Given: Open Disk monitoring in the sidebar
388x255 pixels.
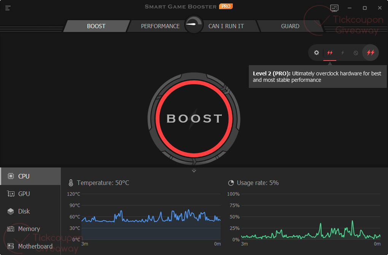Looking at the screenshot, I should pos(30,212).
